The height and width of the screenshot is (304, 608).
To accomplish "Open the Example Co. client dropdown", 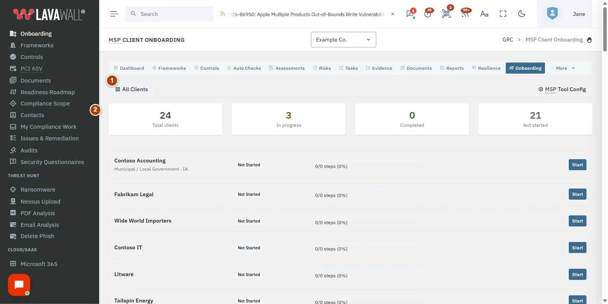I will tap(343, 40).
